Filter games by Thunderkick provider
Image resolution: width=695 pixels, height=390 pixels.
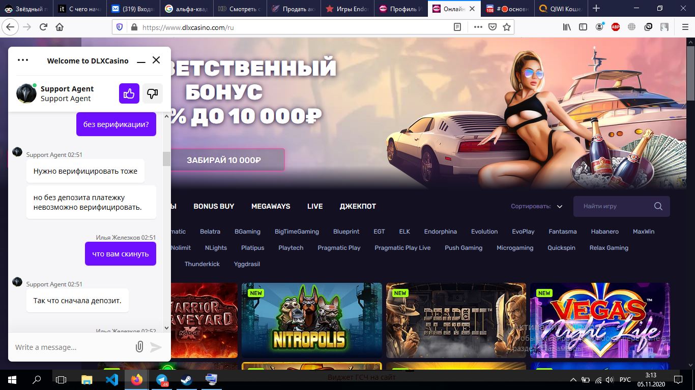click(202, 264)
